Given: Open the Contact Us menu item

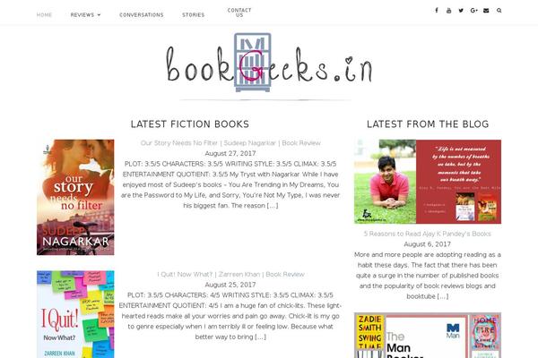Looking at the screenshot, I should [239, 13].
